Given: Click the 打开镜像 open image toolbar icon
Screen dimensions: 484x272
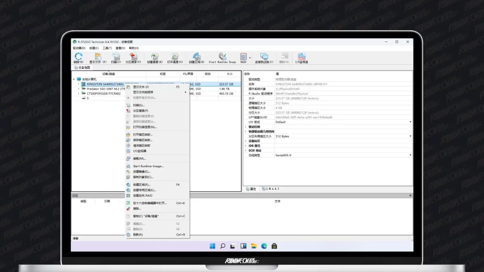Looking at the screenshot, I should pos(175,57).
